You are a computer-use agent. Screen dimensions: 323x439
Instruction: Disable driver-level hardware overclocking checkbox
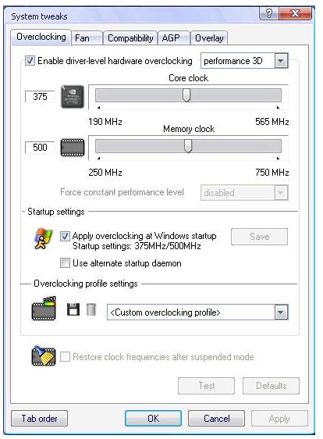(x=30, y=61)
